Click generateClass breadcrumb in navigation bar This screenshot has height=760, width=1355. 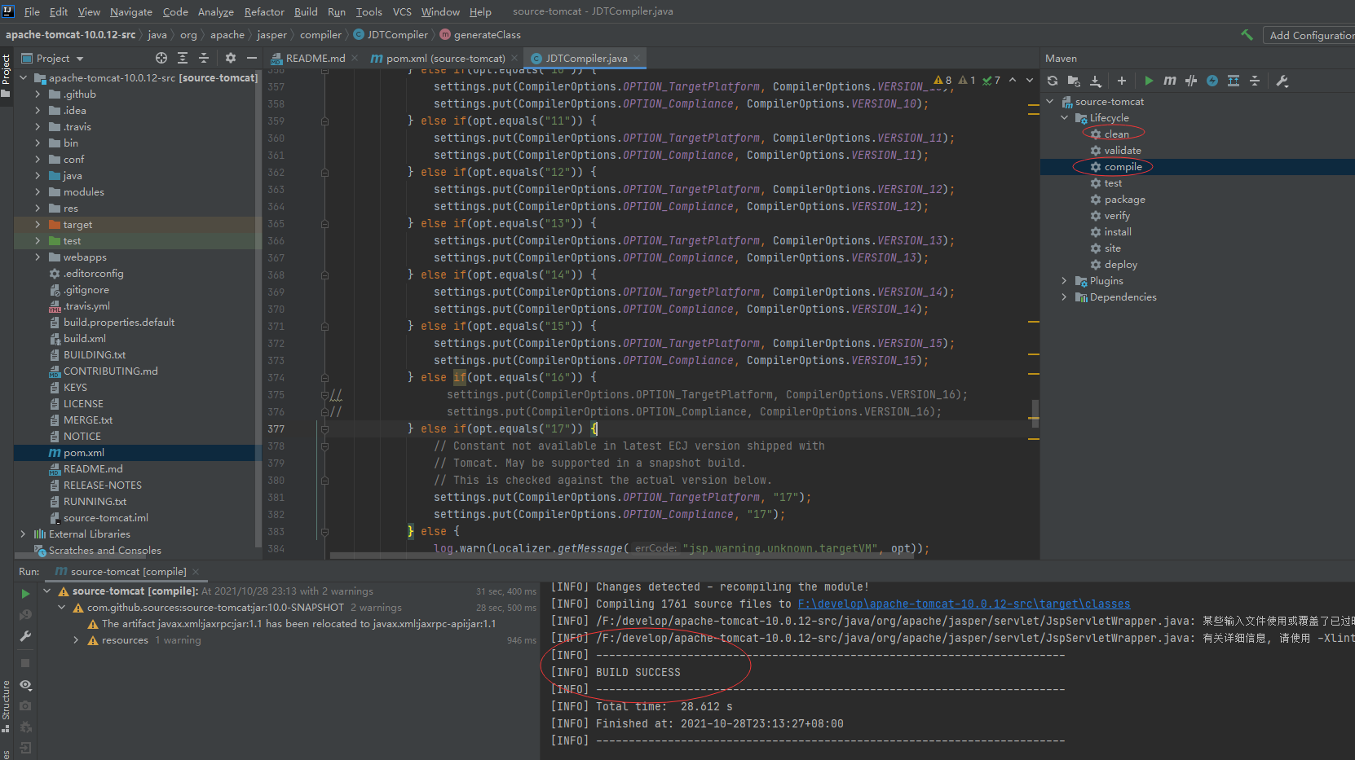coord(480,35)
